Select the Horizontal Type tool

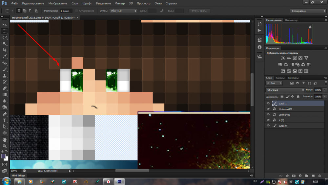[5, 120]
